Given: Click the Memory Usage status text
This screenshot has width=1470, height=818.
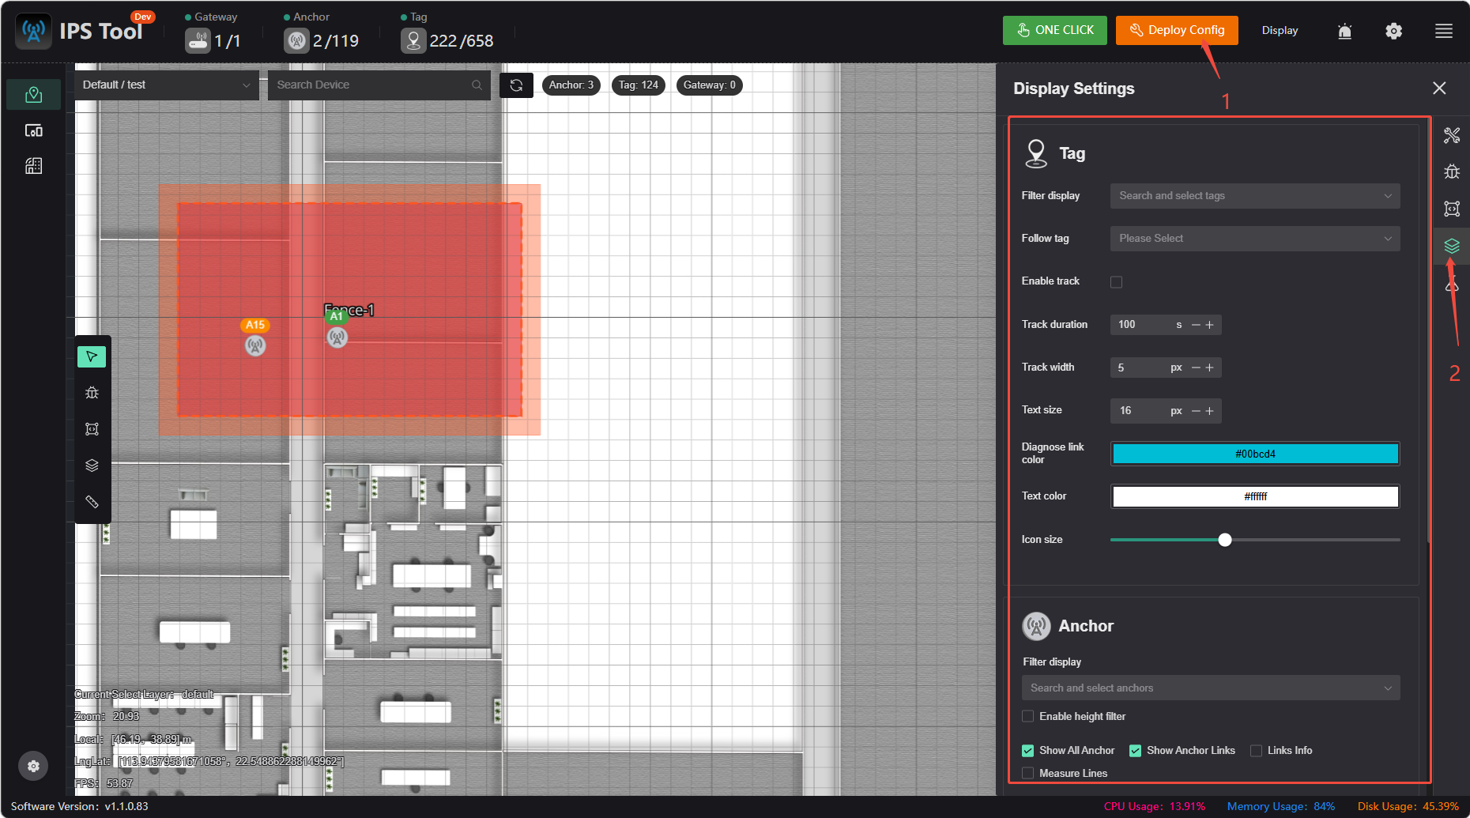Looking at the screenshot, I should pyautogui.click(x=1281, y=806).
